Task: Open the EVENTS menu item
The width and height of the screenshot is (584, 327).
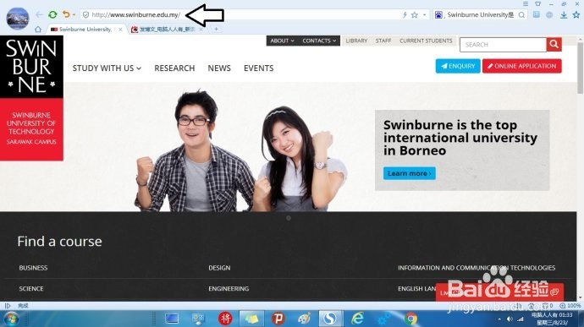Action: [x=259, y=68]
